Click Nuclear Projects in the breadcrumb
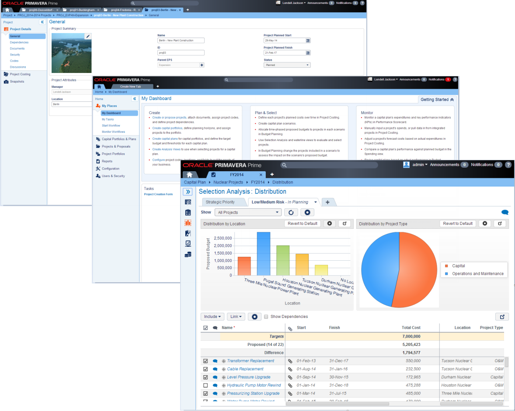 (x=228, y=183)
